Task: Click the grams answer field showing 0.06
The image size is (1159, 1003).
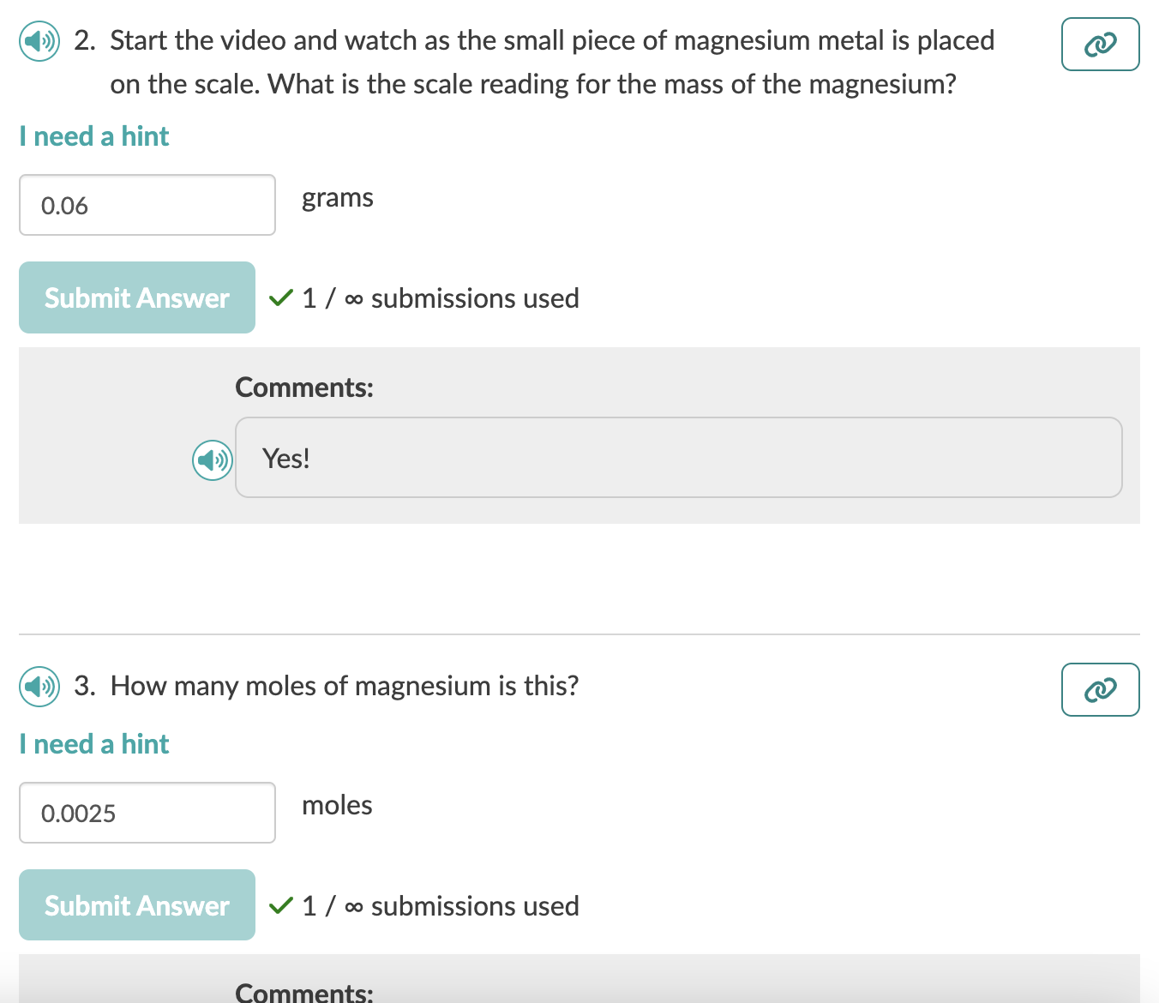Action: coord(147,205)
